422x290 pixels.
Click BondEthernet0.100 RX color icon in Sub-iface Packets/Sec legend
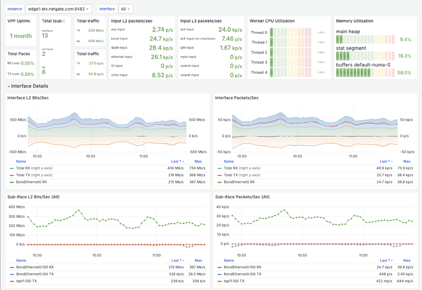pos(220,267)
